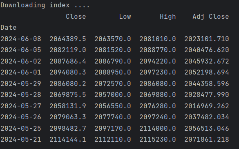Screen dimensions: 239x149
Task: Click the High value 2097230.0
Action: 158,72
